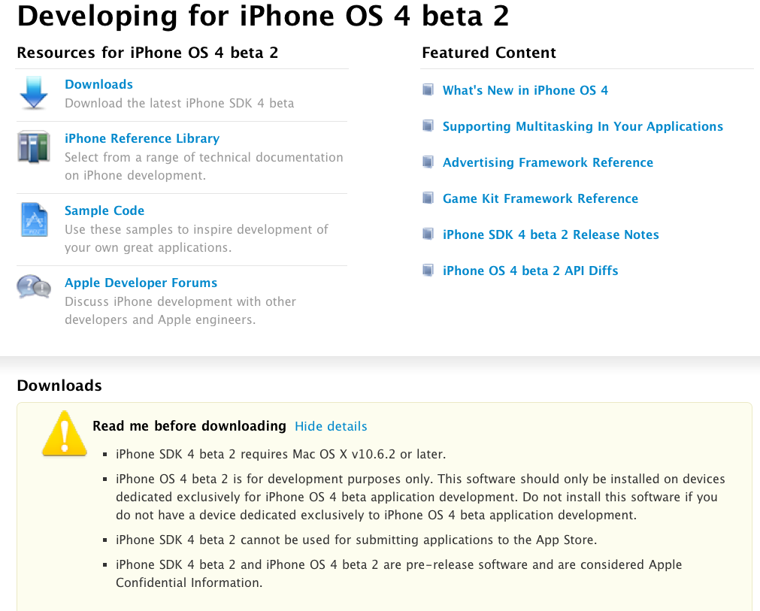The image size is (760, 611).
Task: Click document icon beside Game Kit Framework Reference
Action: pyautogui.click(x=428, y=198)
